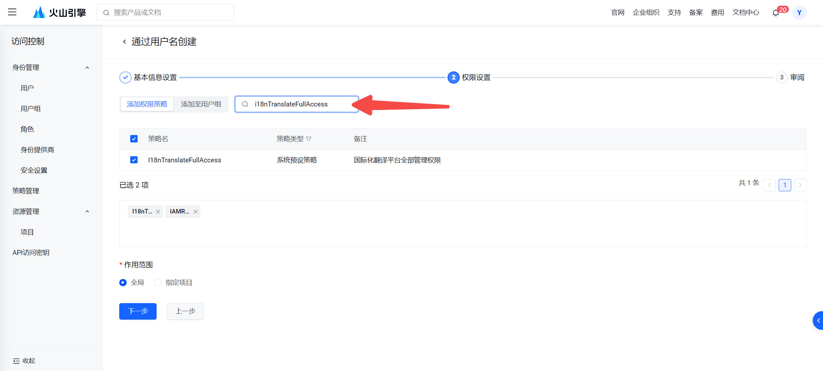823x371 pixels.
Task: Remove the IAMR... selected tag
Action: 195,212
